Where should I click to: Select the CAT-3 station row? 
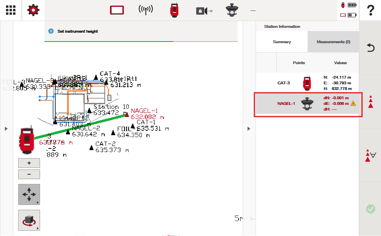(x=308, y=83)
